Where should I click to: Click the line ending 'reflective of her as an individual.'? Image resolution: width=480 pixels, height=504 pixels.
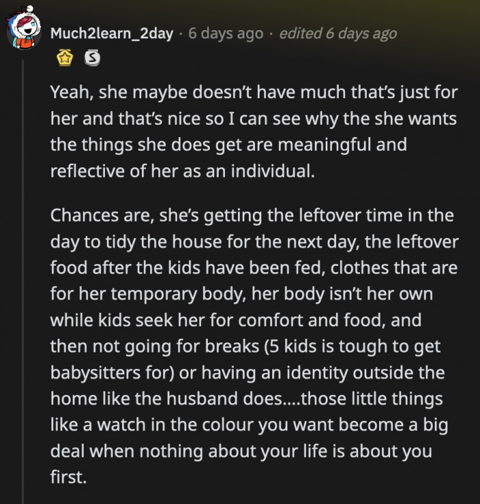click(182, 171)
